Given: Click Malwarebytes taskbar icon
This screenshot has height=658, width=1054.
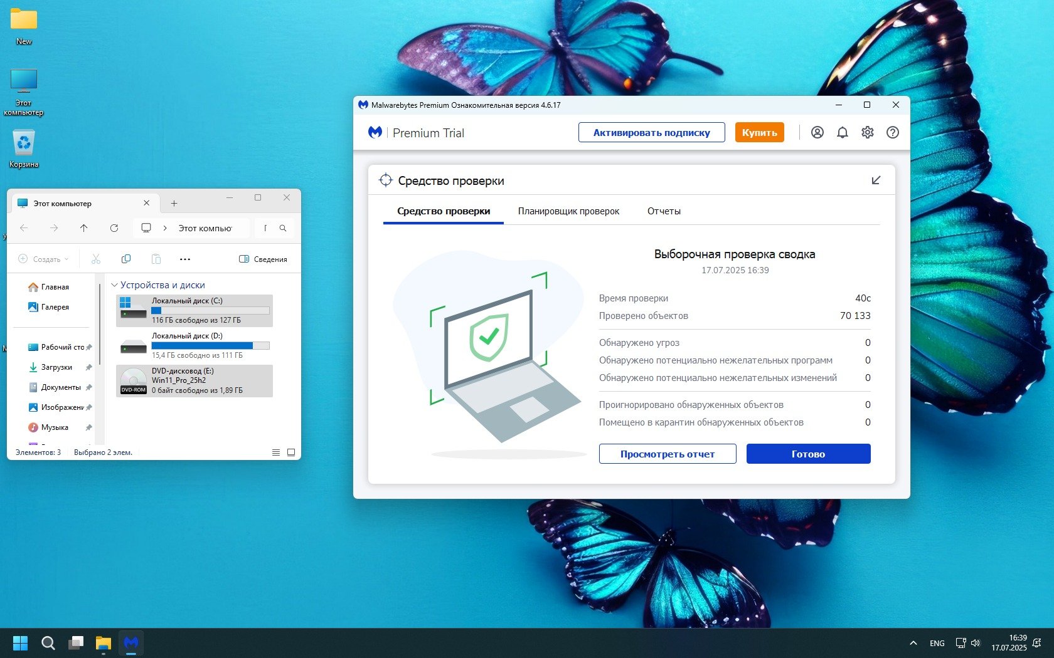Looking at the screenshot, I should (131, 643).
